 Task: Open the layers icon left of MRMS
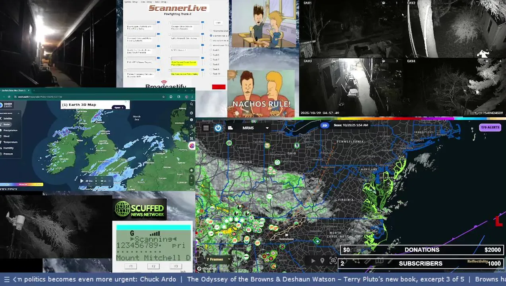tap(230, 128)
